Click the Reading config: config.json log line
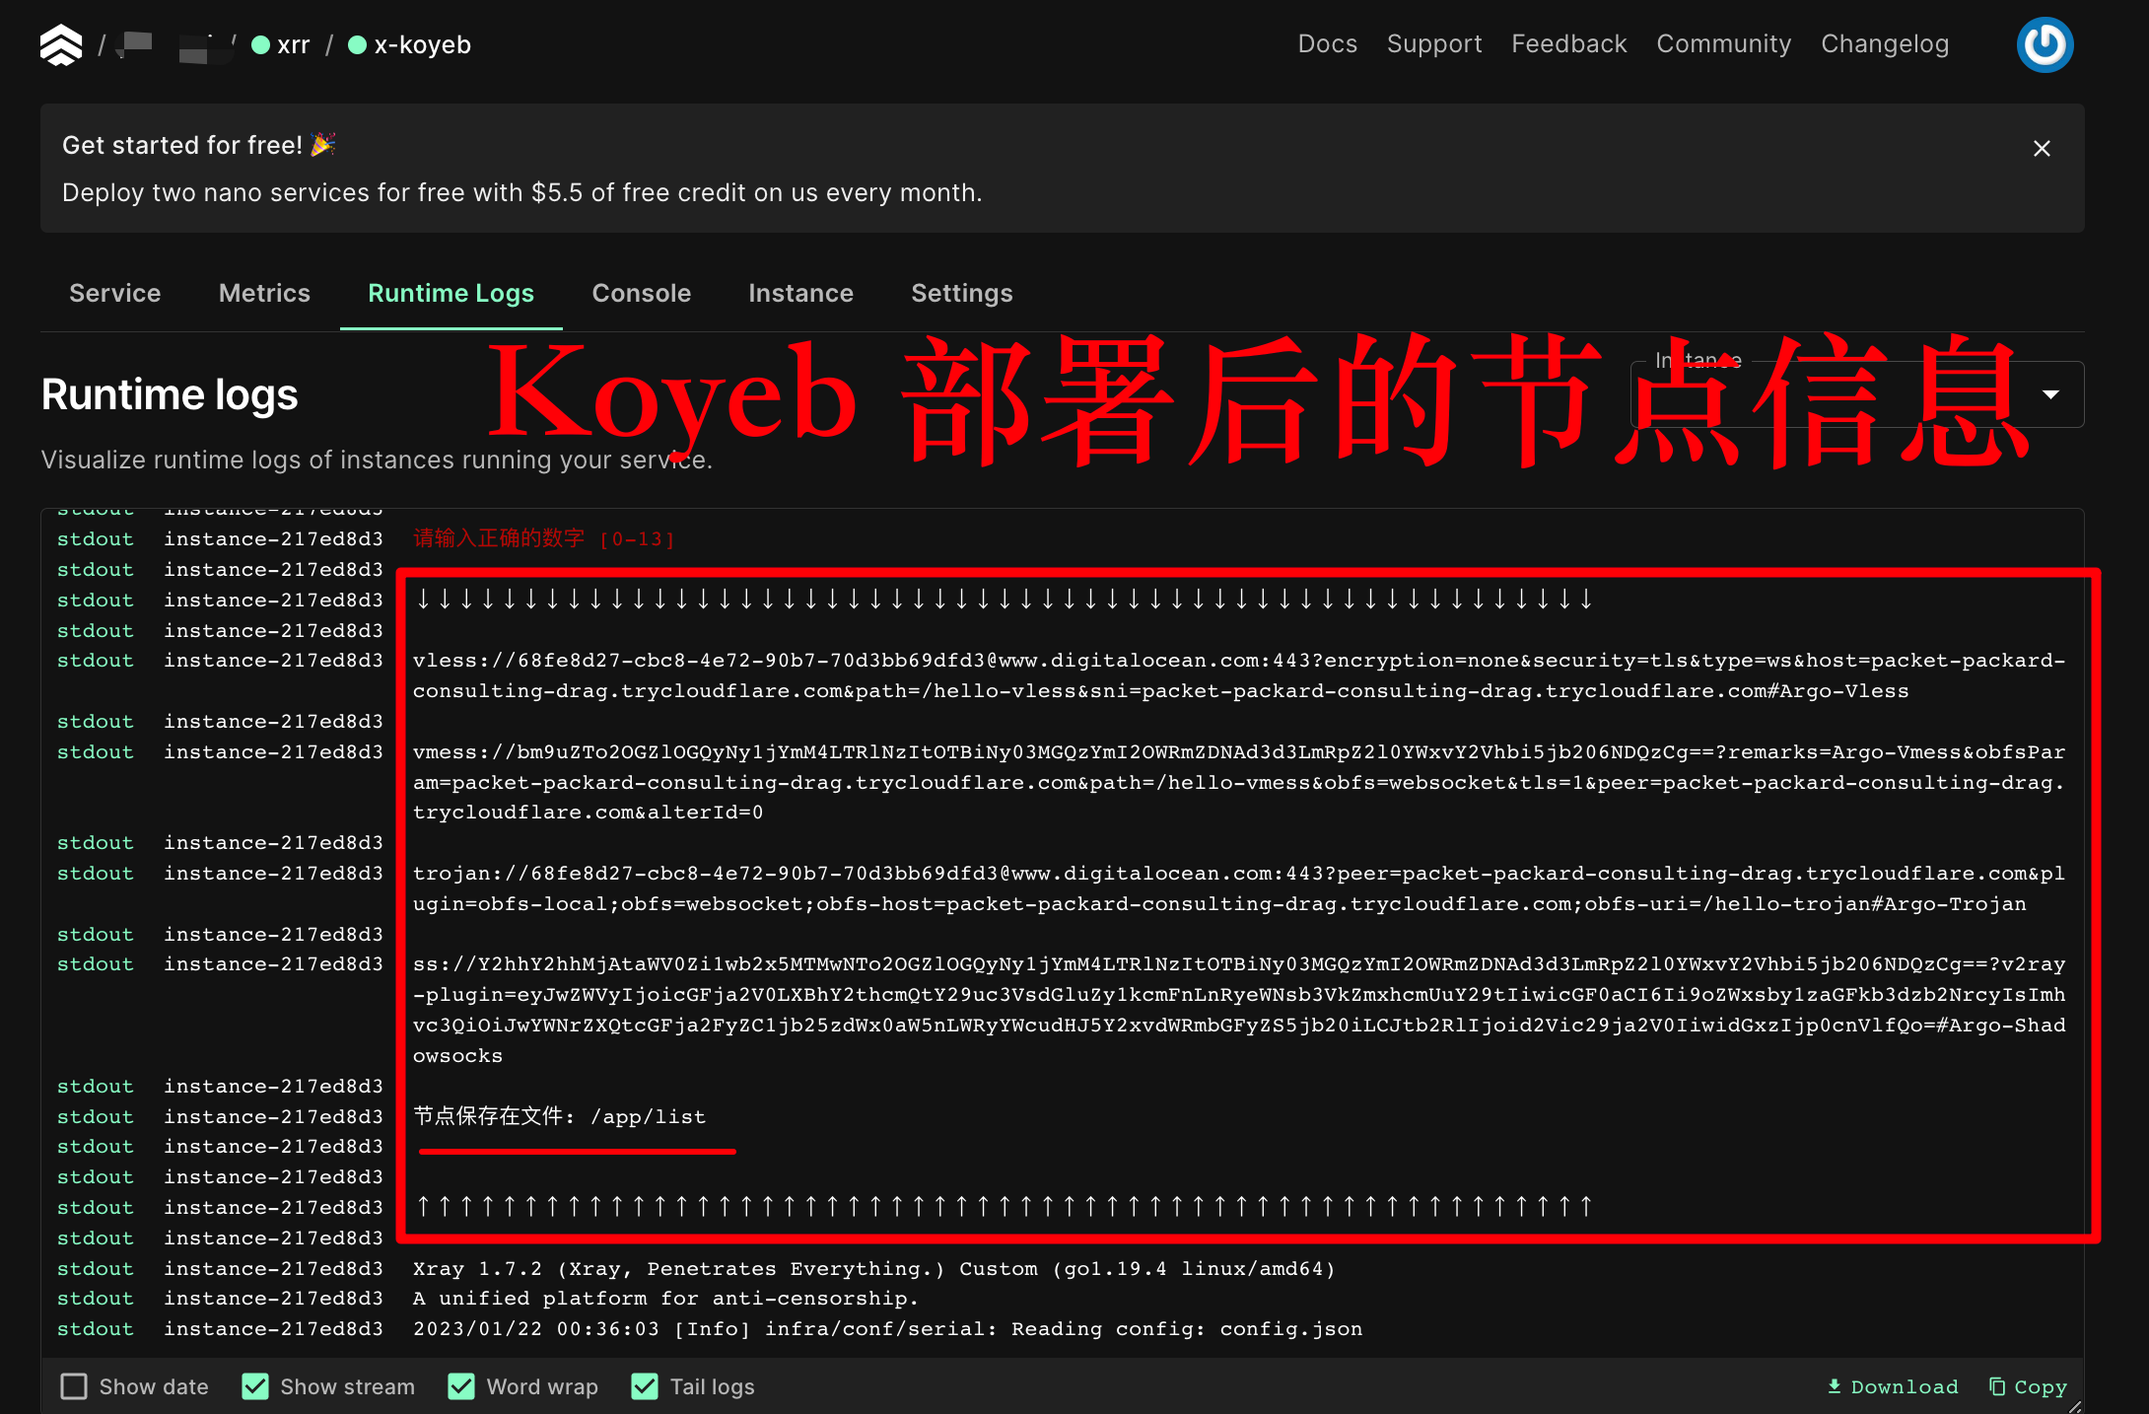 coord(887,1329)
